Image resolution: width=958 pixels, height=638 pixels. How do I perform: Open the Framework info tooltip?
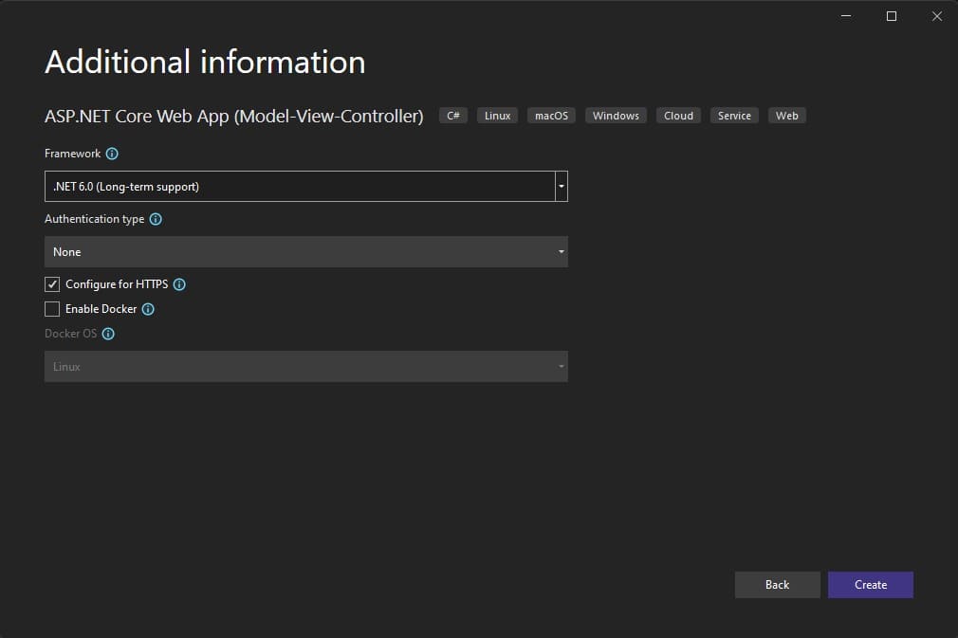(x=112, y=154)
